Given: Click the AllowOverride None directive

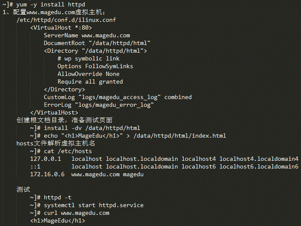Looking at the screenshot, I should point(89,74).
